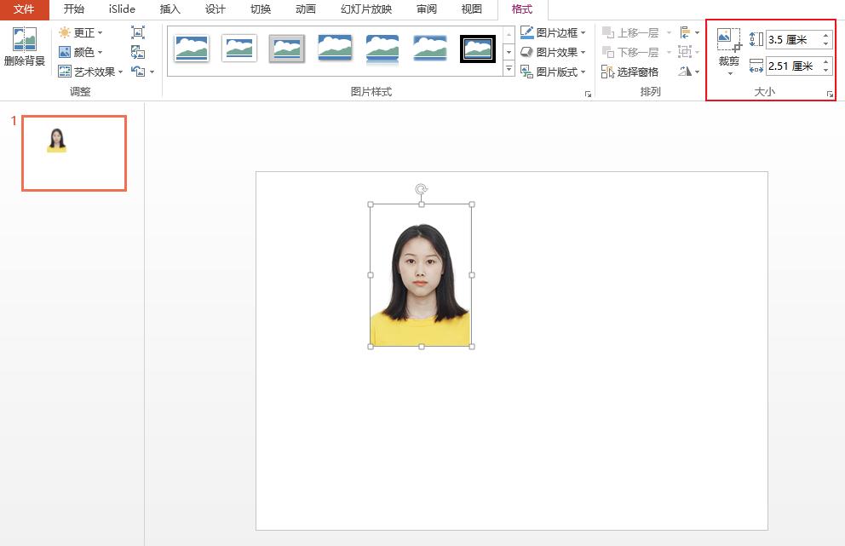Click the 更改图片 (Change Picture) icon
This screenshot has height=546, width=845.
tap(136, 52)
